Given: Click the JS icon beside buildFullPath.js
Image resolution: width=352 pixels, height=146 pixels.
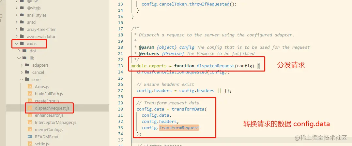Looking at the screenshot, I should tap(30, 94).
